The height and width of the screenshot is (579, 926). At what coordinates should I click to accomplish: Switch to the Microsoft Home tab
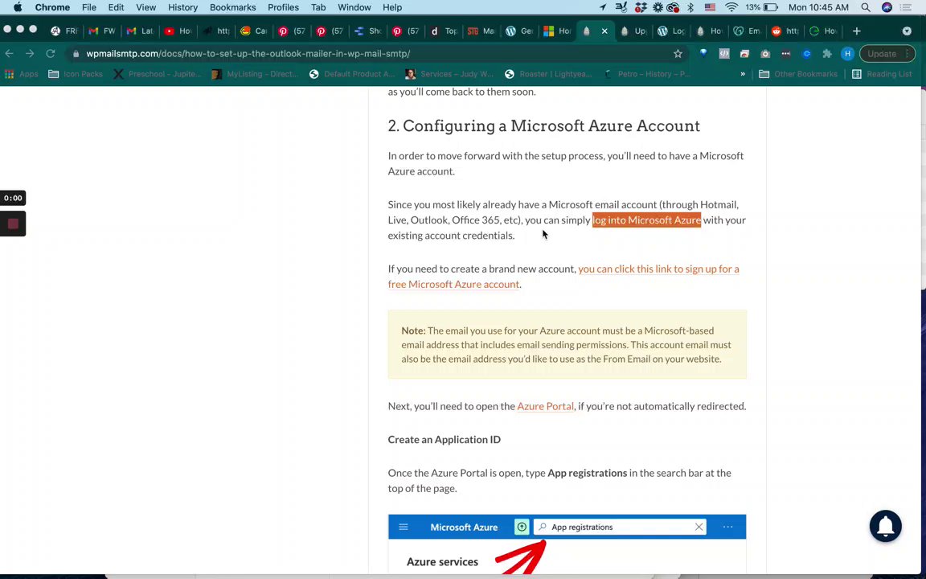pos(557,31)
